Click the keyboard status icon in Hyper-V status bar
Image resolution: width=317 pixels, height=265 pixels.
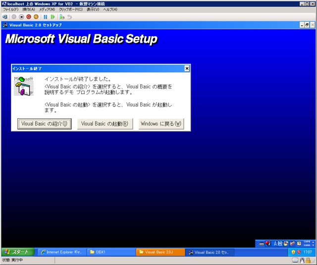coord(295,260)
